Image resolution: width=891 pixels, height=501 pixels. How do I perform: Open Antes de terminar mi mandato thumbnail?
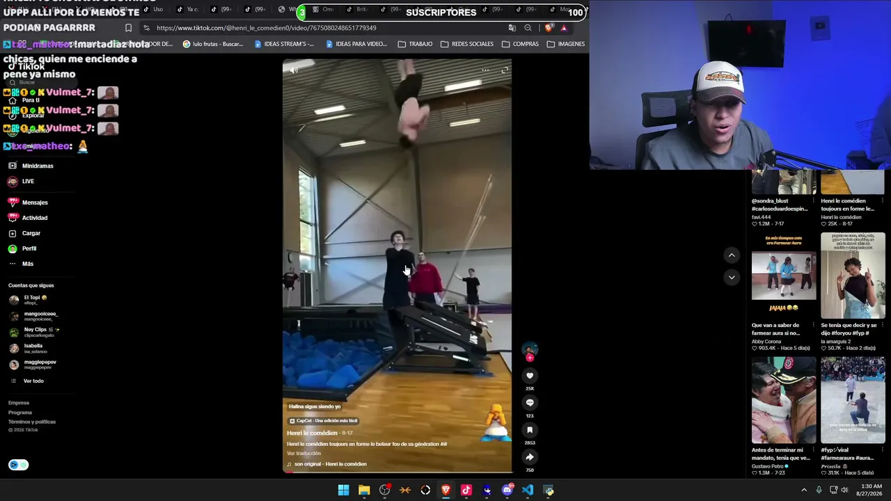pos(784,400)
